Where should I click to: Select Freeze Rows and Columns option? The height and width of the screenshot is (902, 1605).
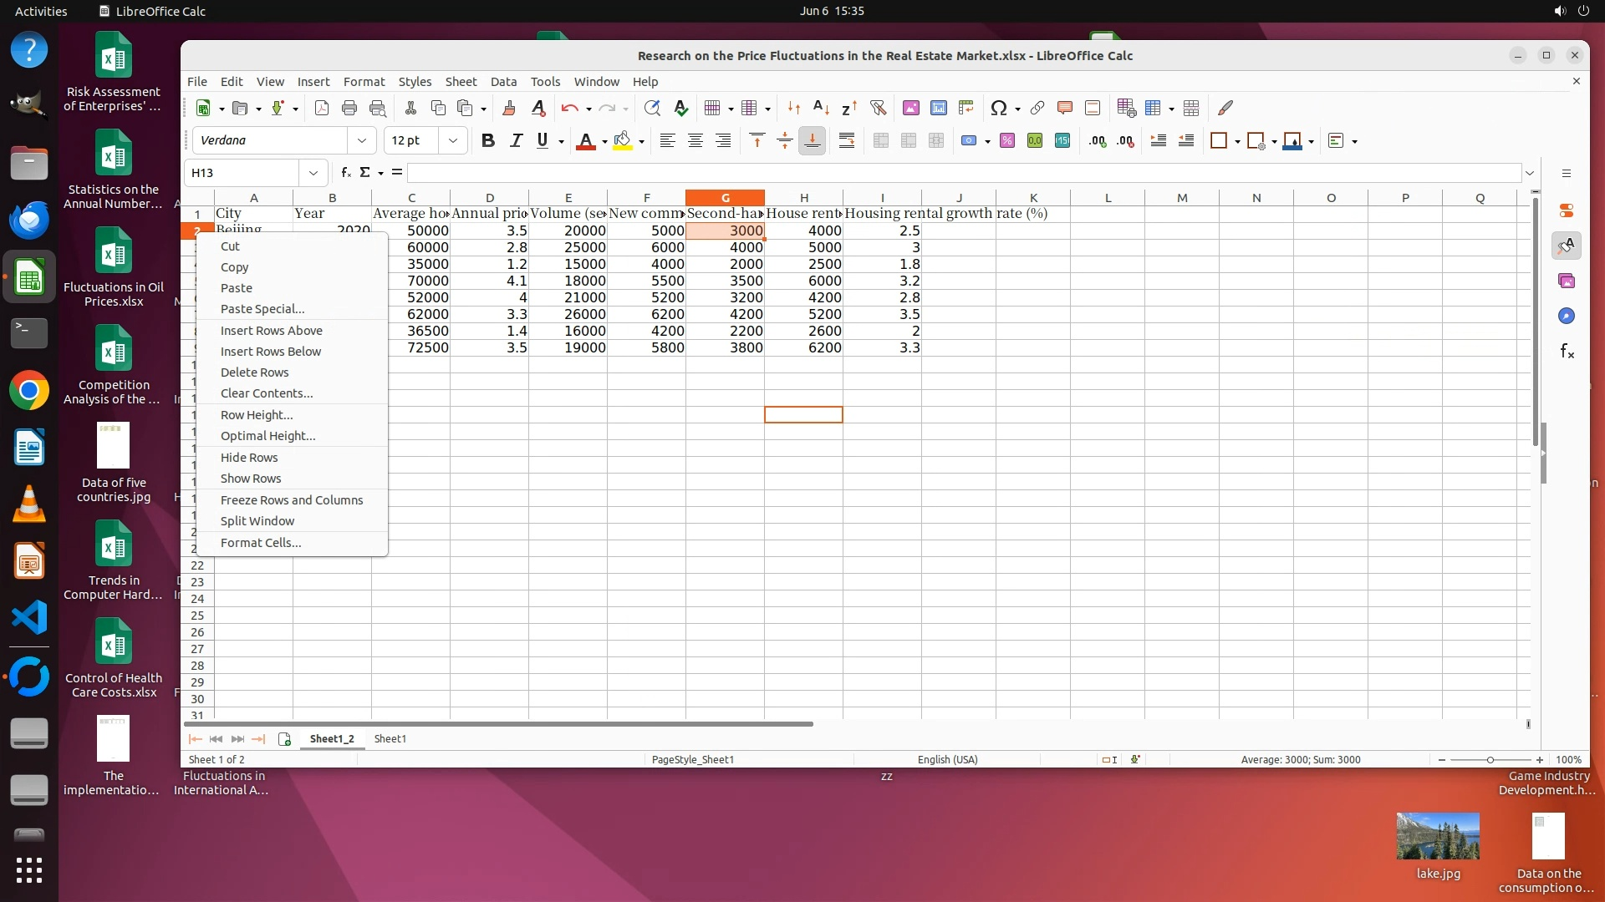(x=291, y=500)
